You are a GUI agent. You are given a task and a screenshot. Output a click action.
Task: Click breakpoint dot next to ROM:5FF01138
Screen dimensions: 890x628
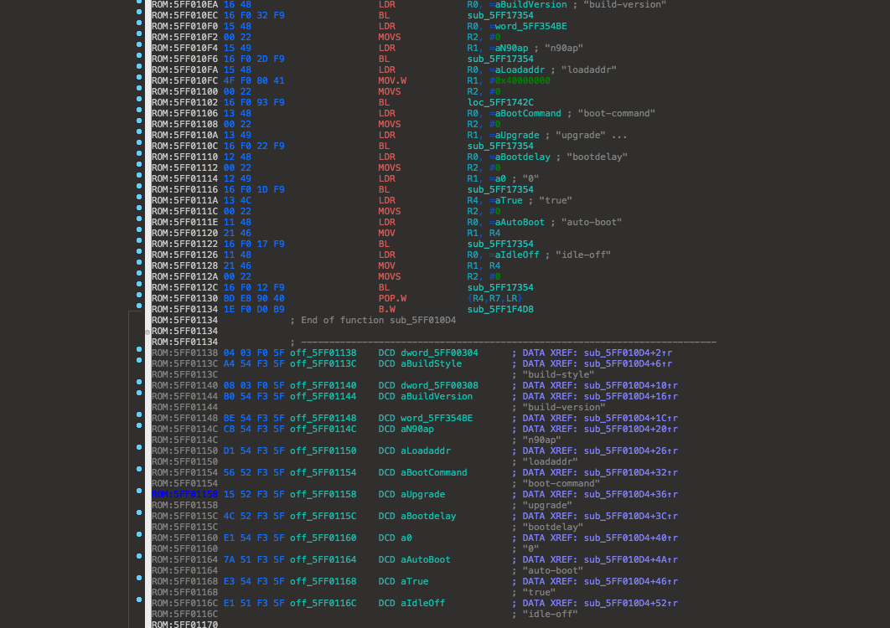click(x=139, y=353)
